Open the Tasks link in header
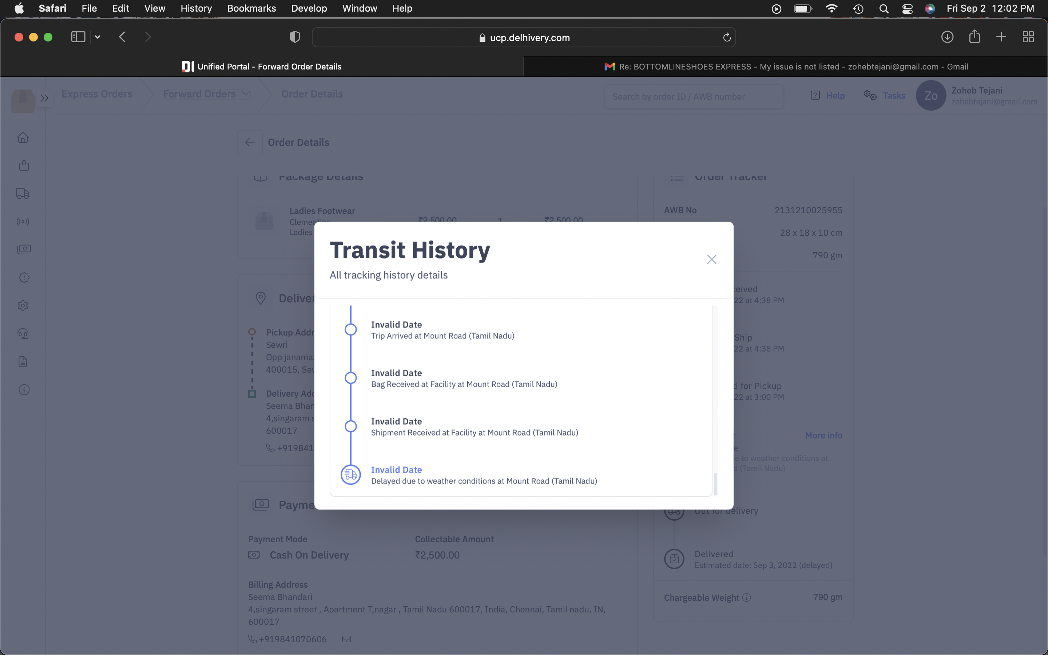 (893, 95)
